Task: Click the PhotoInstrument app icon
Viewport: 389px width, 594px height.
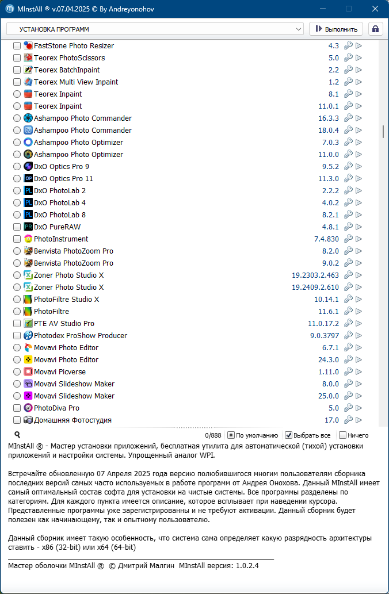Action: tap(28, 239)
